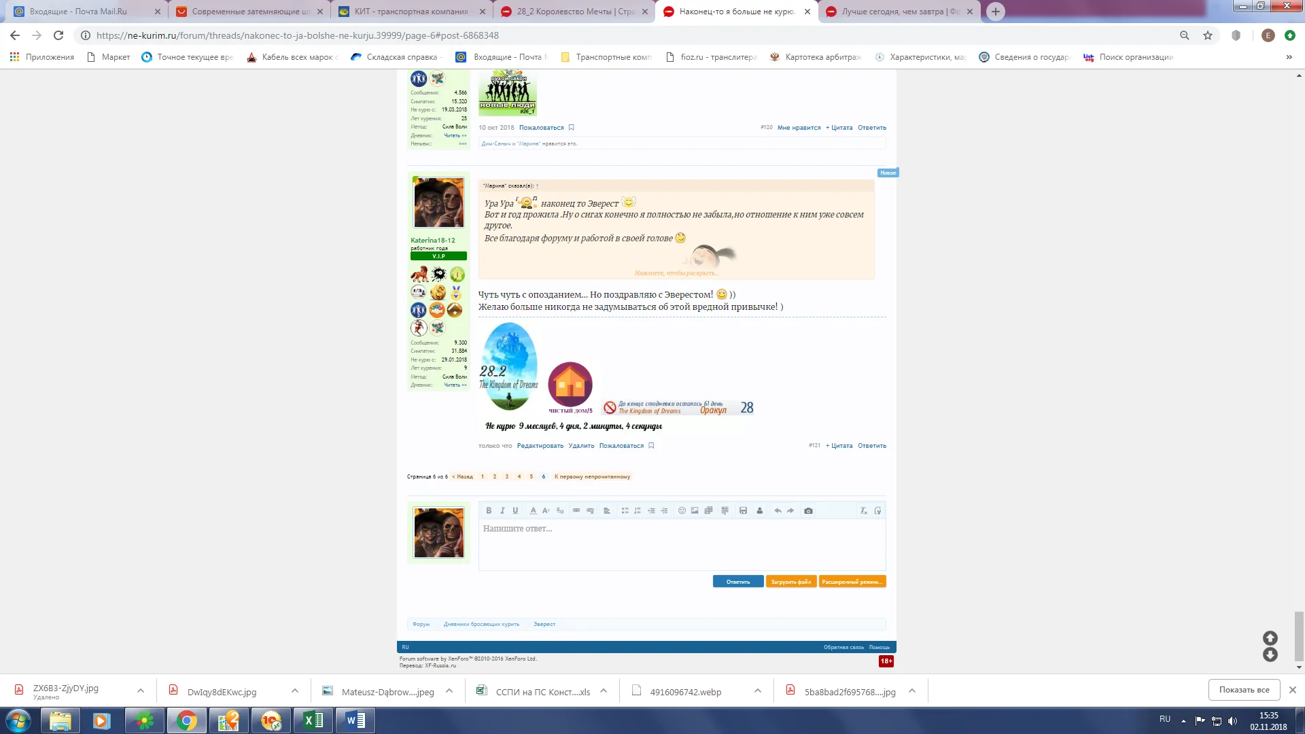
Task: Insert image via editor toolbar icon
Action: coord(695,511)
